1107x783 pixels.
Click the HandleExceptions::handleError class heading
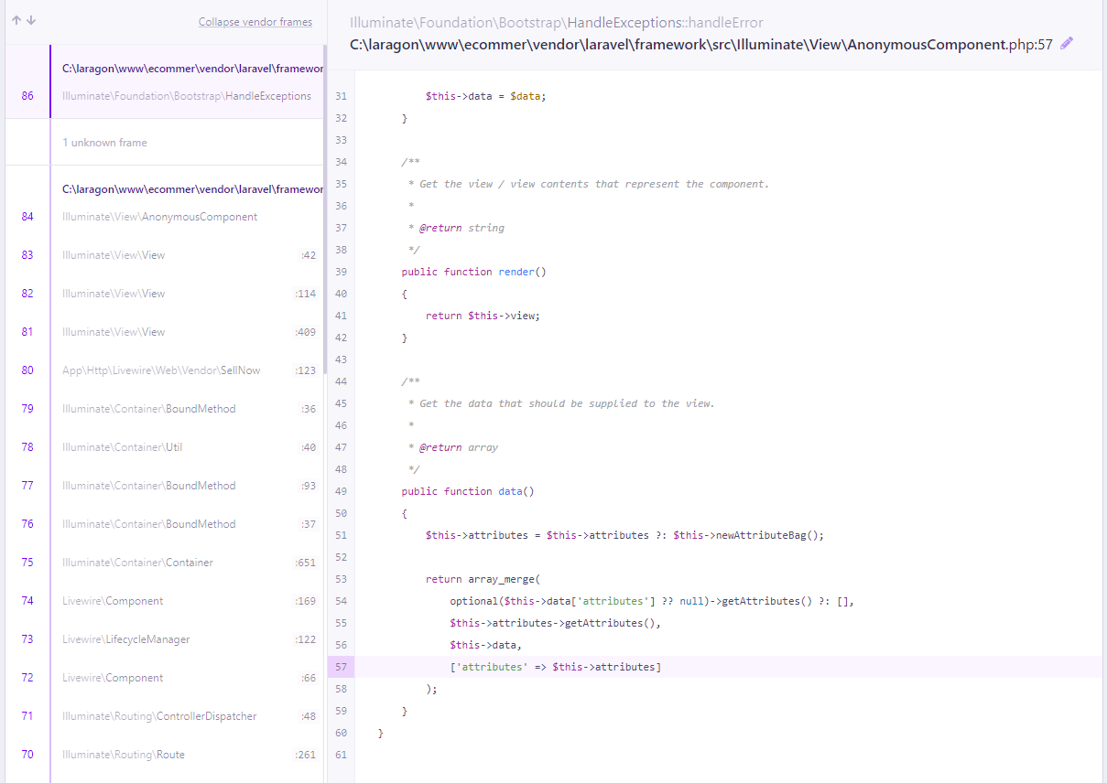tap(556, 22)
